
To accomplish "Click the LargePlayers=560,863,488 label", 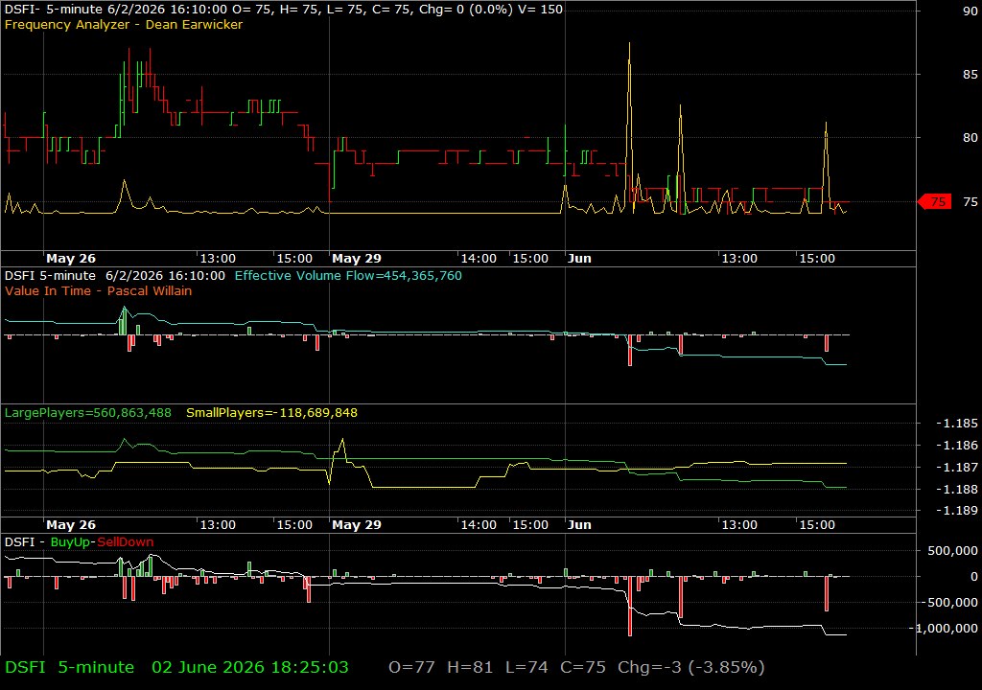I will click(x=87, y=413).
